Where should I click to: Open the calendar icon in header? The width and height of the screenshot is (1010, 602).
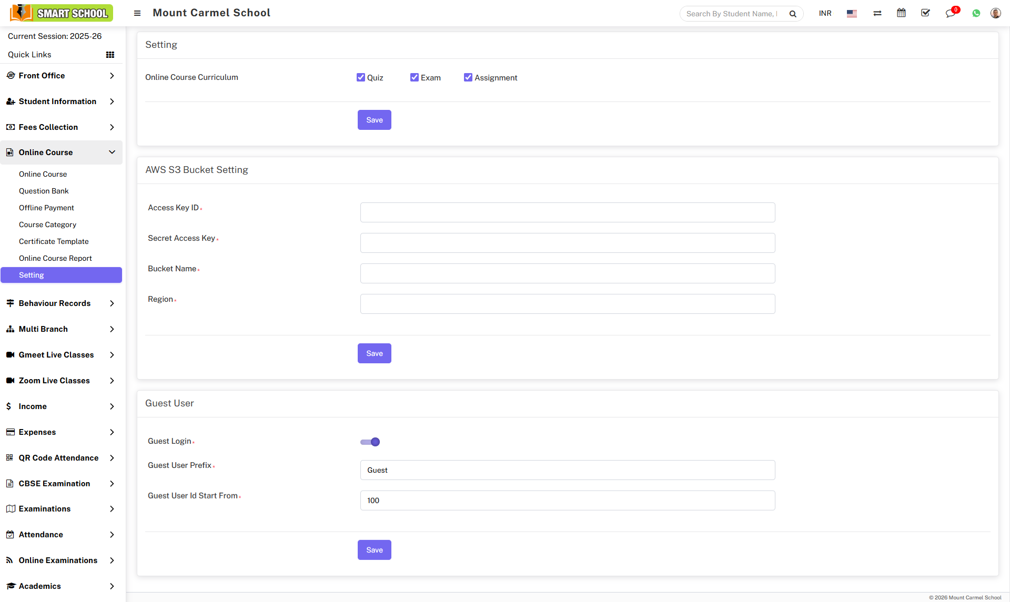(901, 13)
